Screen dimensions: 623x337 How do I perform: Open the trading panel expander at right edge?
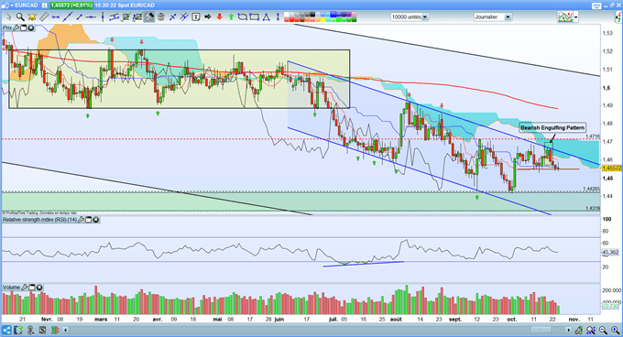pos(618,17)
